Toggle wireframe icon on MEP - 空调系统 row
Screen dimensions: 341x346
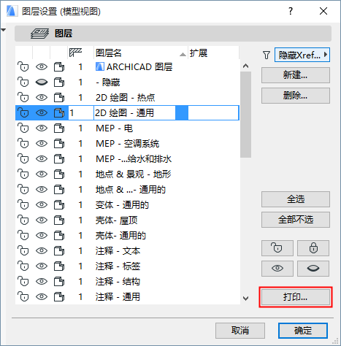tap(59, 144)
